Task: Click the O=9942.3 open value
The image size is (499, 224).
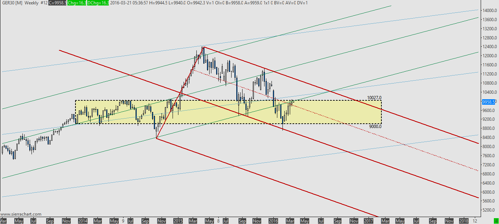Action: pos(196,3)
